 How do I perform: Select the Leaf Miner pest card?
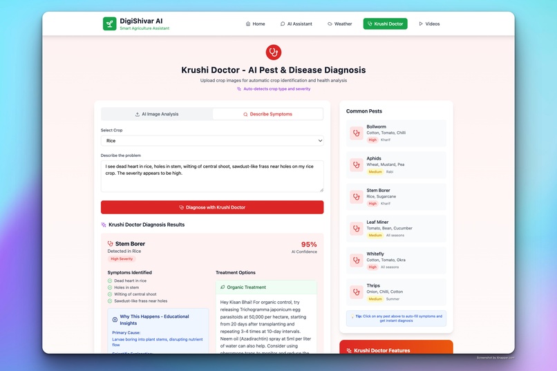click(x=396, y=229)
